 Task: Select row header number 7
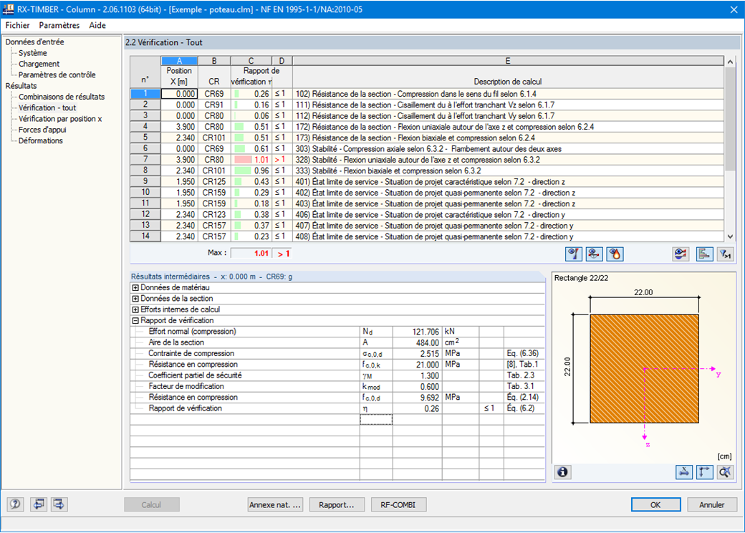click(x=145, y=159)
